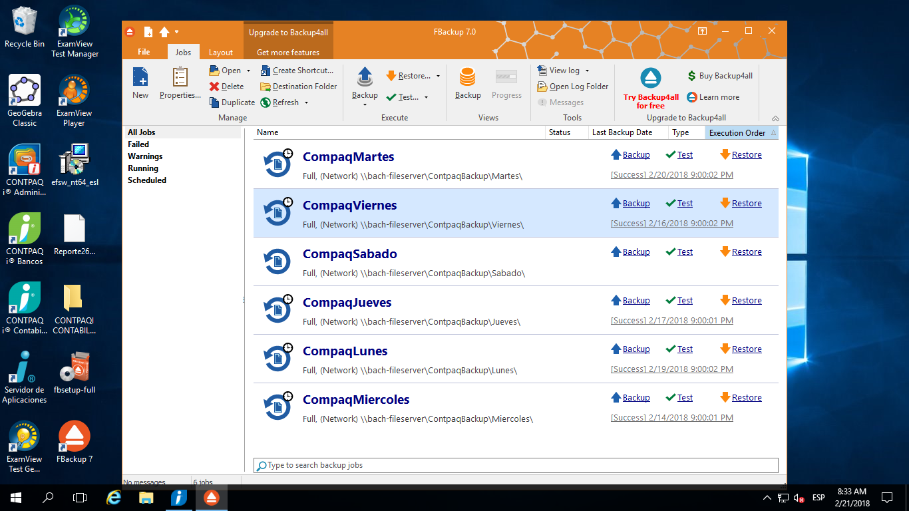The height and width of the screenshot is (511, 909).
Task: Open Log Folder from Tools group
Action: click(573, 86)
